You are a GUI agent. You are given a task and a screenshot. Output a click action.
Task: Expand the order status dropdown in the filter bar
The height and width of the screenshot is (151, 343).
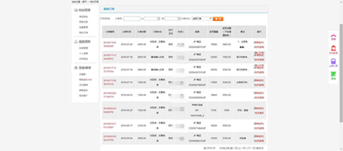tap(202, 19)
